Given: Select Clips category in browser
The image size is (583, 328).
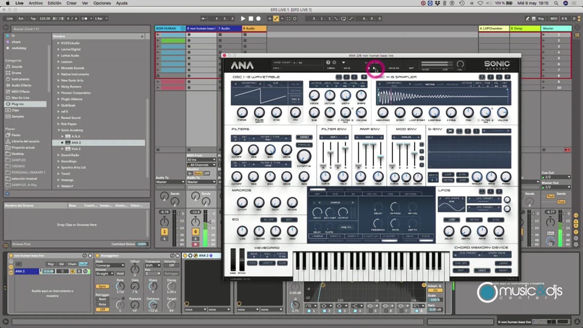Looking at the screenshot, I should click(x=15, y=110).
